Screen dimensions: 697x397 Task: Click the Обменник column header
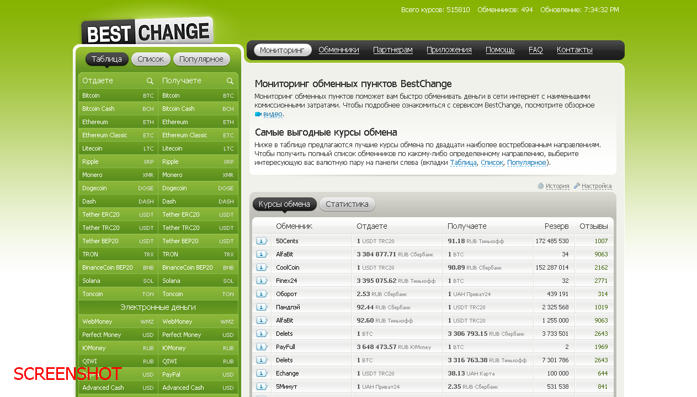point(294,226)
